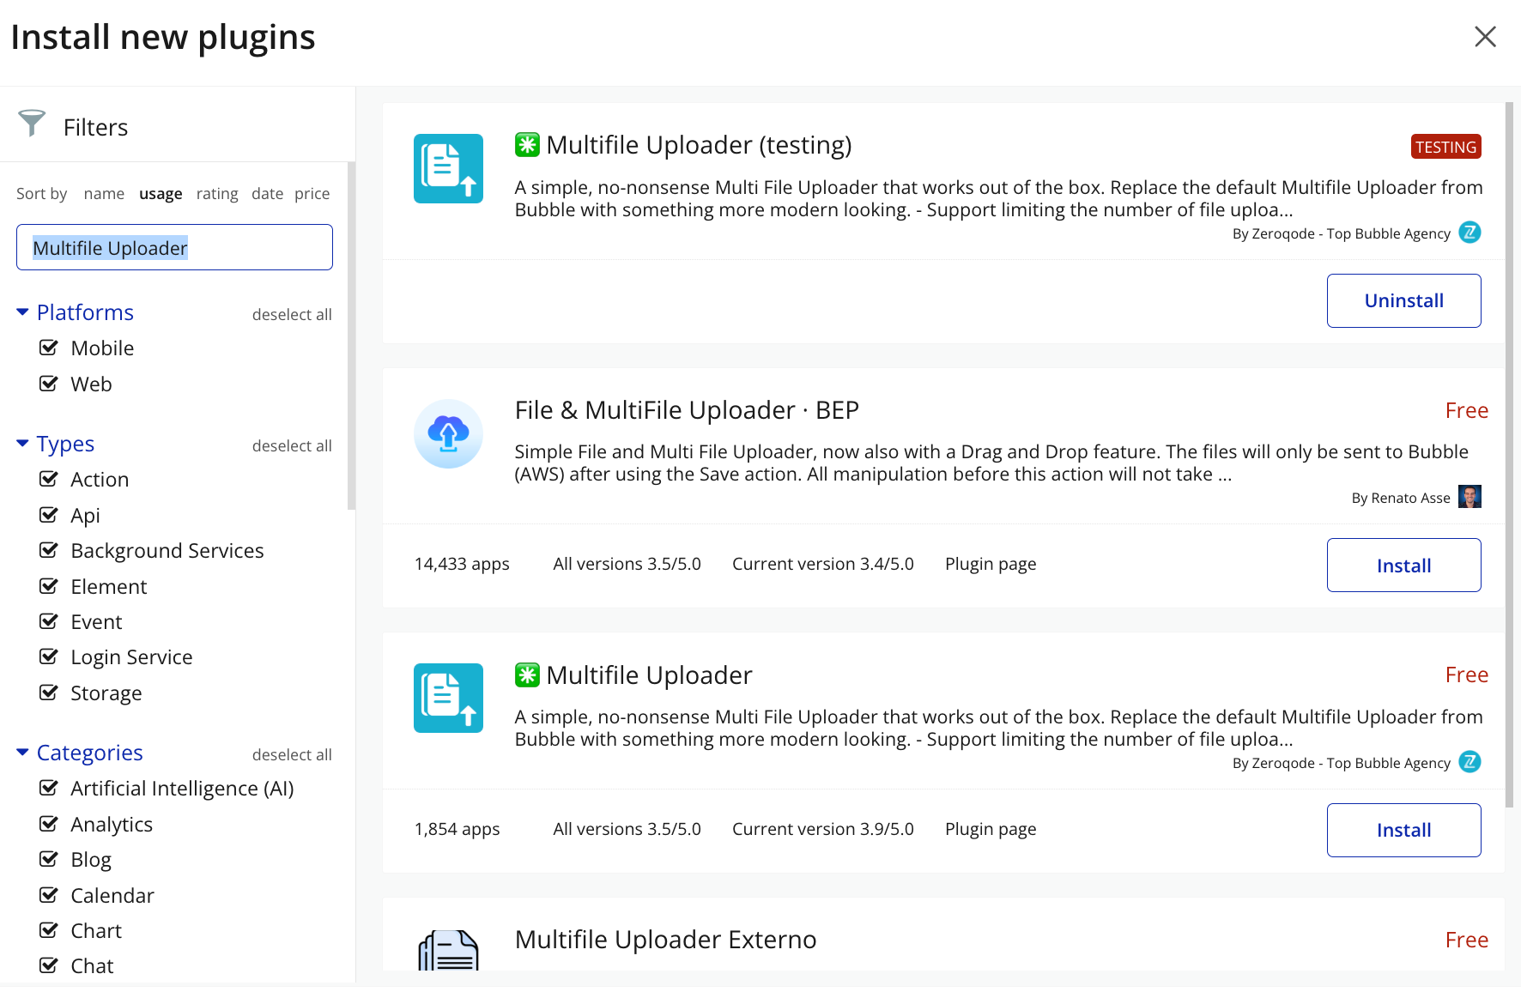Click the plugin results list scrollbar
Screen dimensions: 1521x992
point(1509,455)
